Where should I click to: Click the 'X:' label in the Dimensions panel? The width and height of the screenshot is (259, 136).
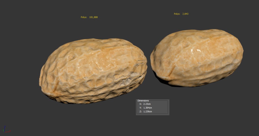coord(140,104)
